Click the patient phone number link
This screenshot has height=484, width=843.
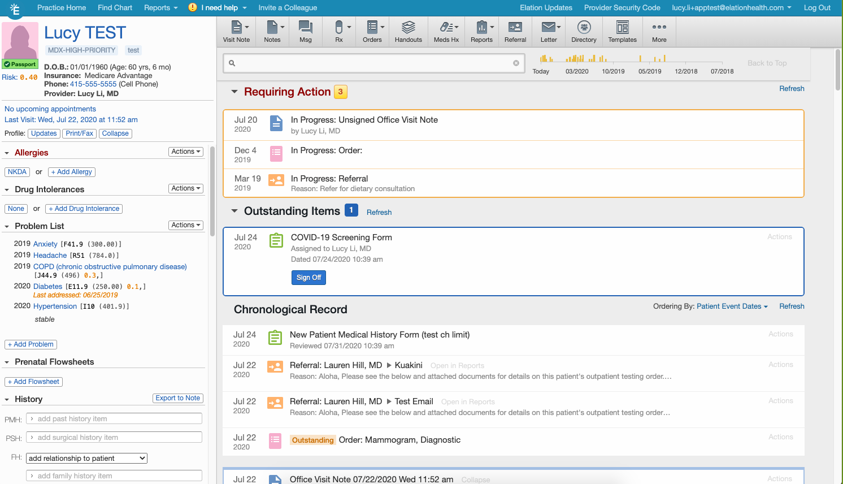tap(93, 84)
